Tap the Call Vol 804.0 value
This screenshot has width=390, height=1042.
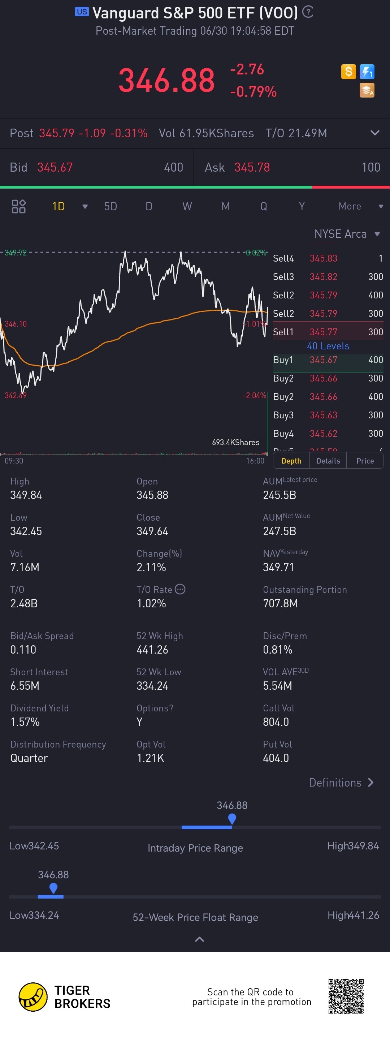(x=276, y=722)
